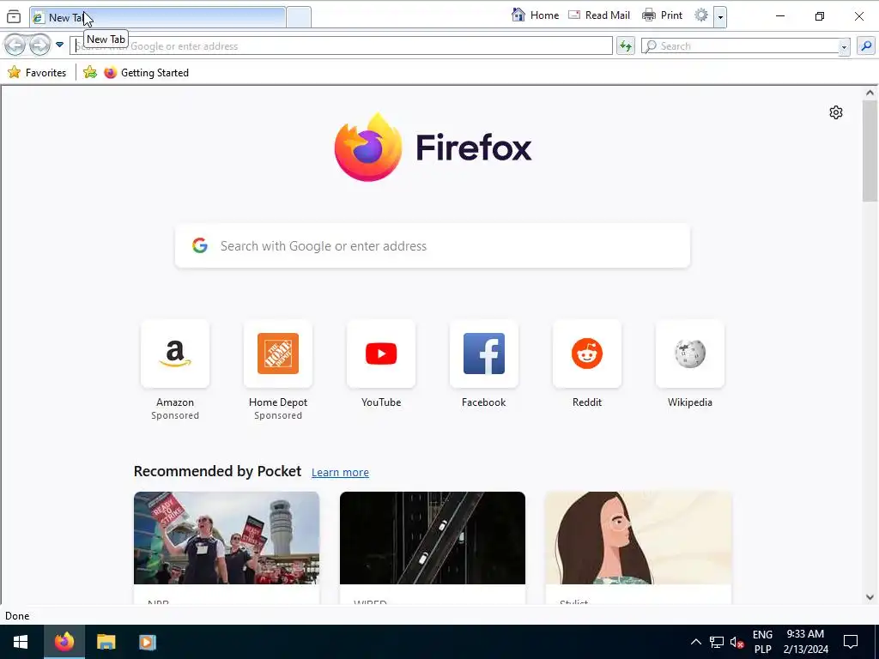
Task: Open the notification center icon
Action: coord(851,642)
